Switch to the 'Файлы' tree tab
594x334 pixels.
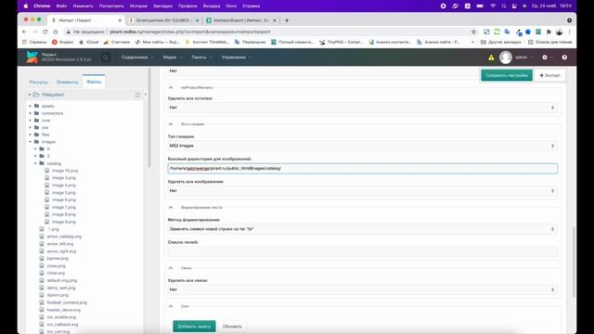94,82
